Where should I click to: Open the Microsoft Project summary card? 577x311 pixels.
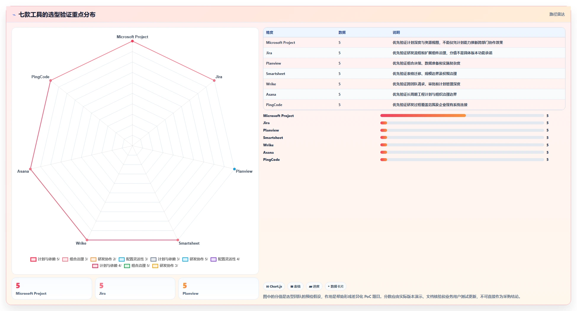(x=52, y=288)
